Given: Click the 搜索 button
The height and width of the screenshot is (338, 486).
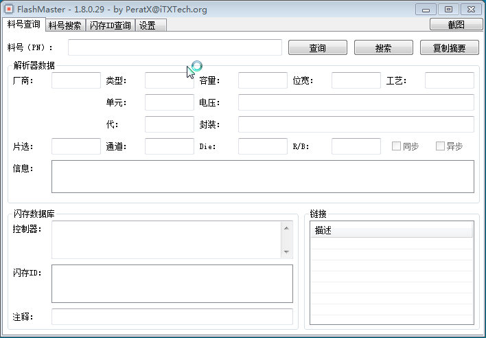Looking at the screenshot, I should (383, 48).
